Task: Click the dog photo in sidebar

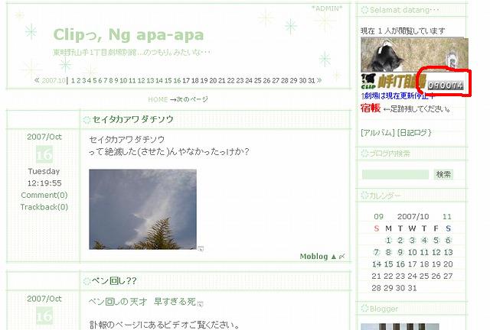Action: coord(415,55)
